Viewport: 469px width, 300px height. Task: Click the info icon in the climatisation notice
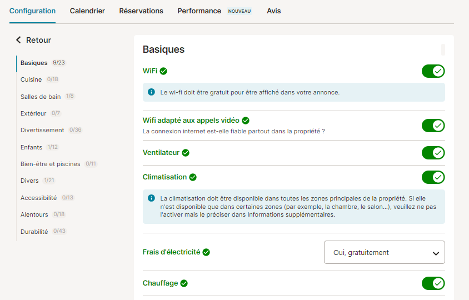pyautogui.click(x=151, y=198)
